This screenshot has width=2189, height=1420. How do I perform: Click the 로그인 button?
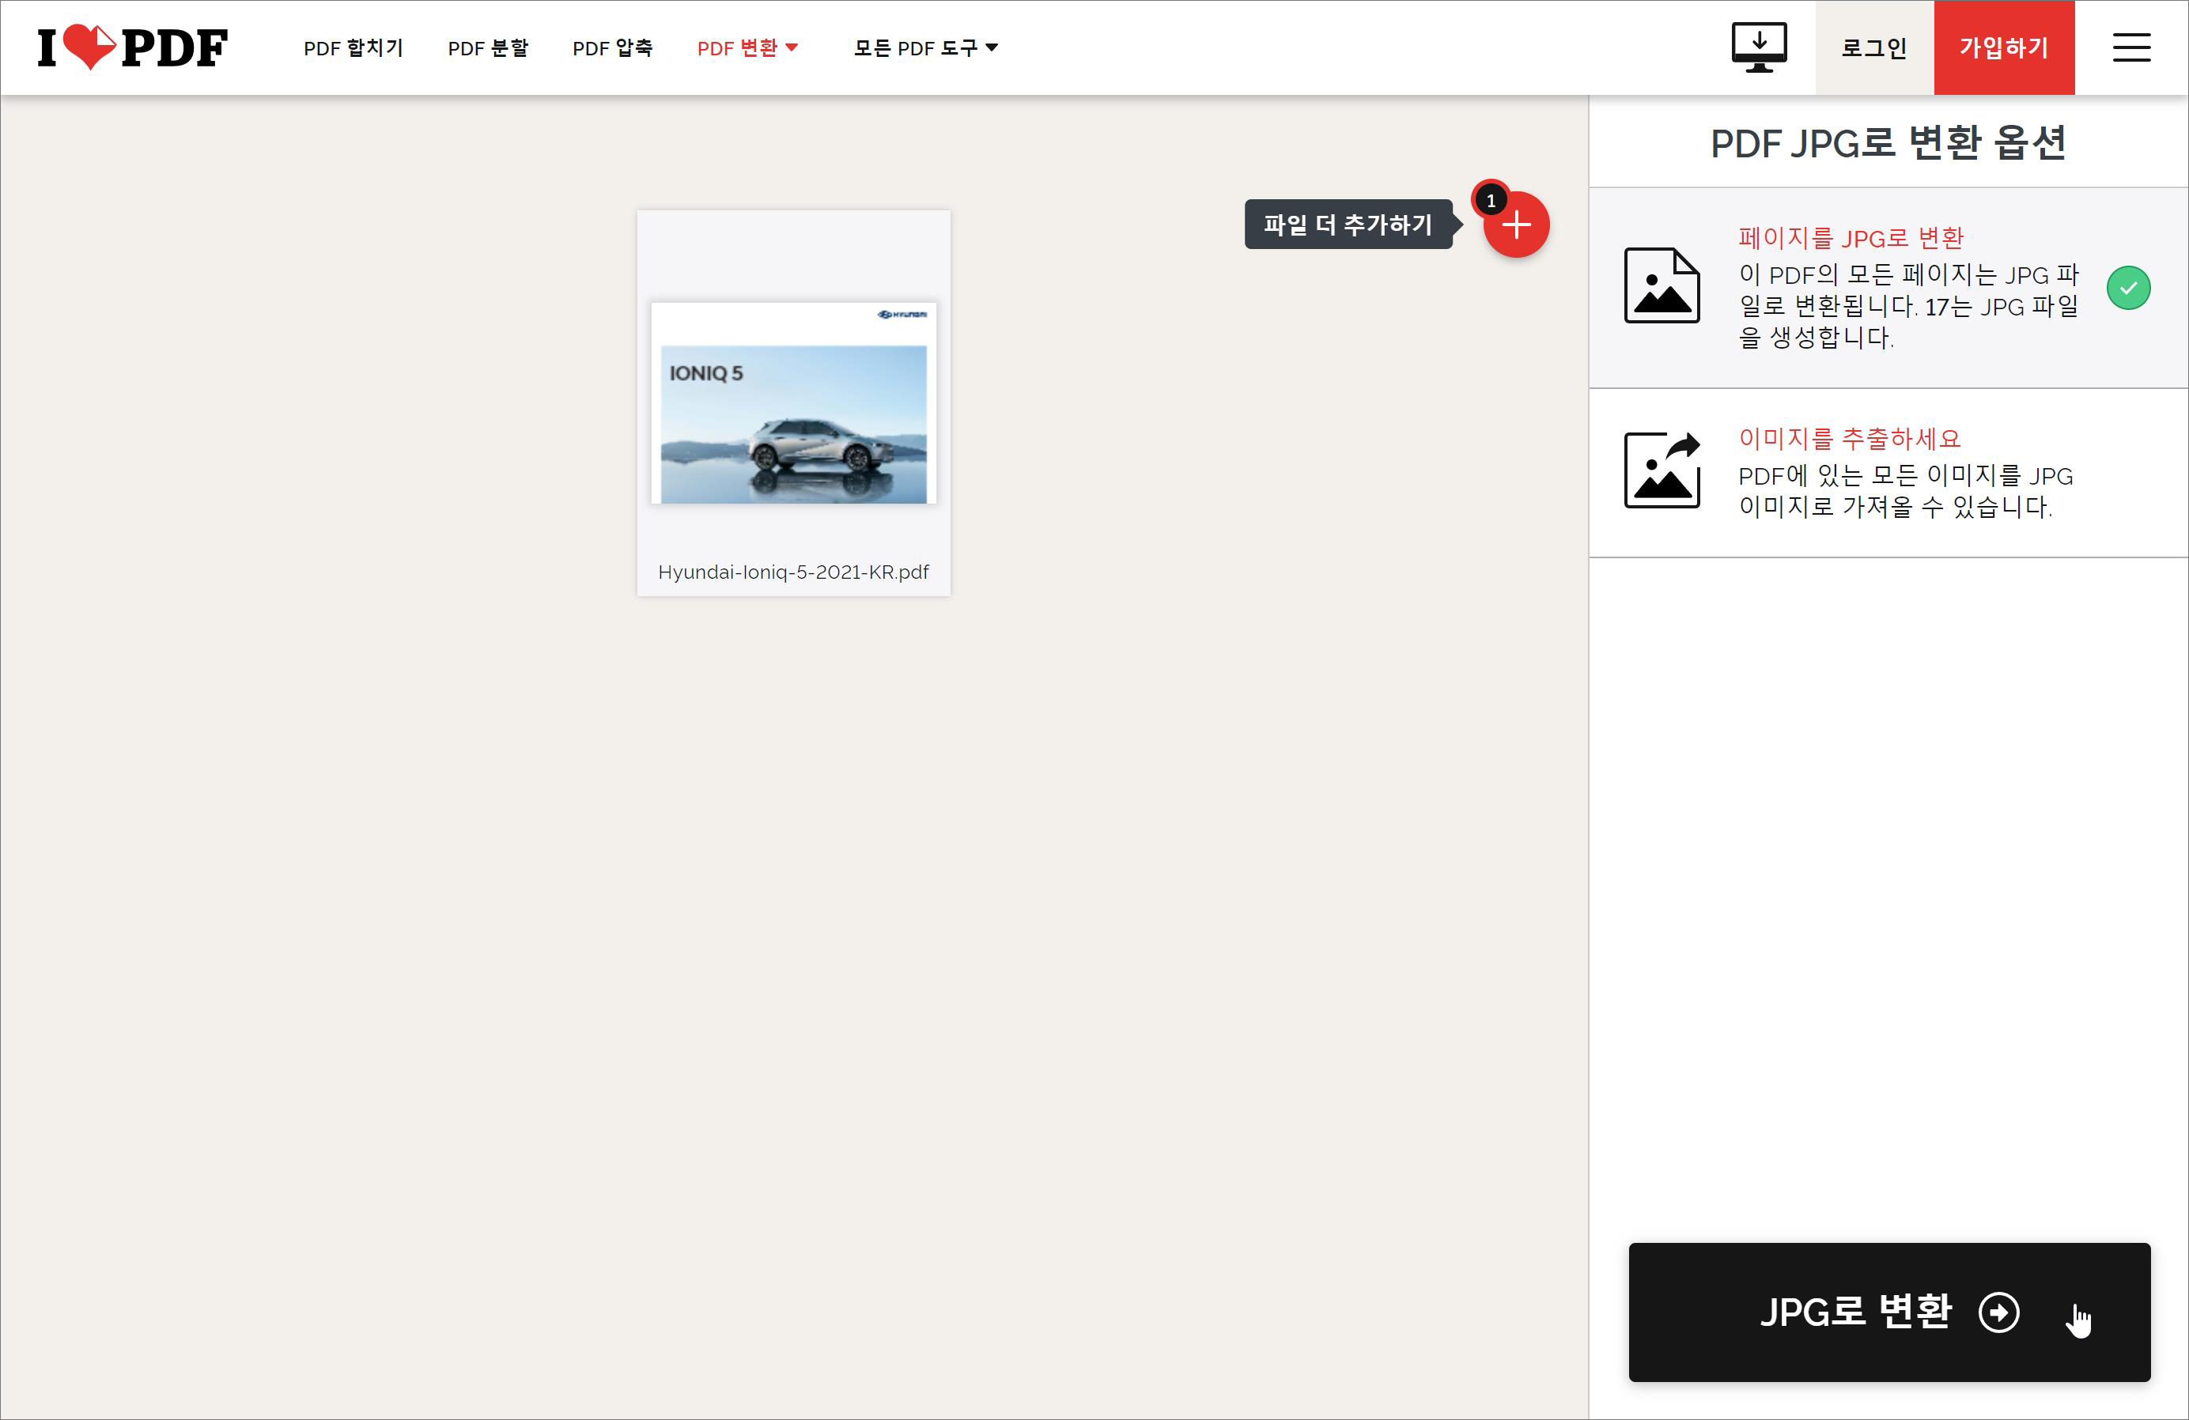click(1873, 47)
